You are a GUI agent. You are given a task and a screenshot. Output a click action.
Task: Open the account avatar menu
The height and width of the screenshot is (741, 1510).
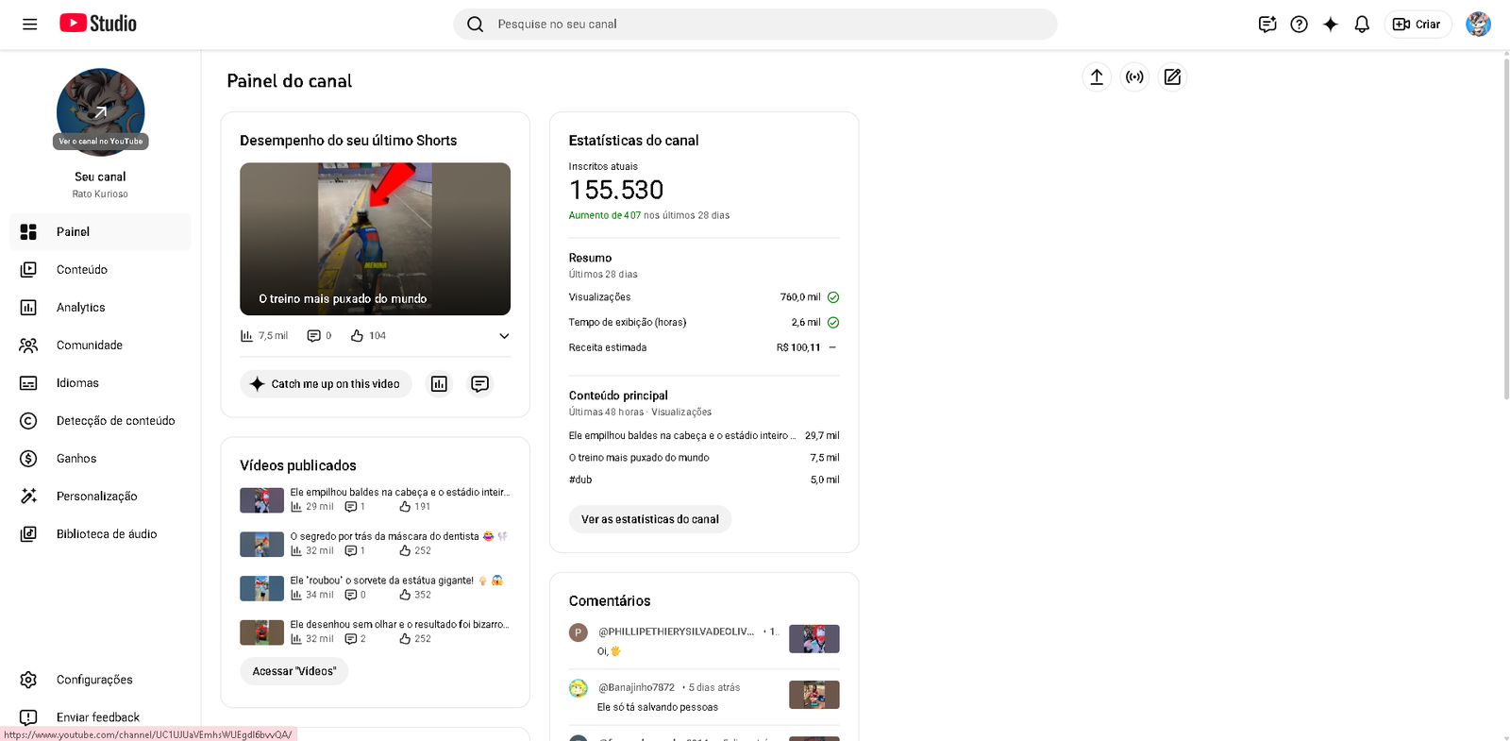point(1477,25)
